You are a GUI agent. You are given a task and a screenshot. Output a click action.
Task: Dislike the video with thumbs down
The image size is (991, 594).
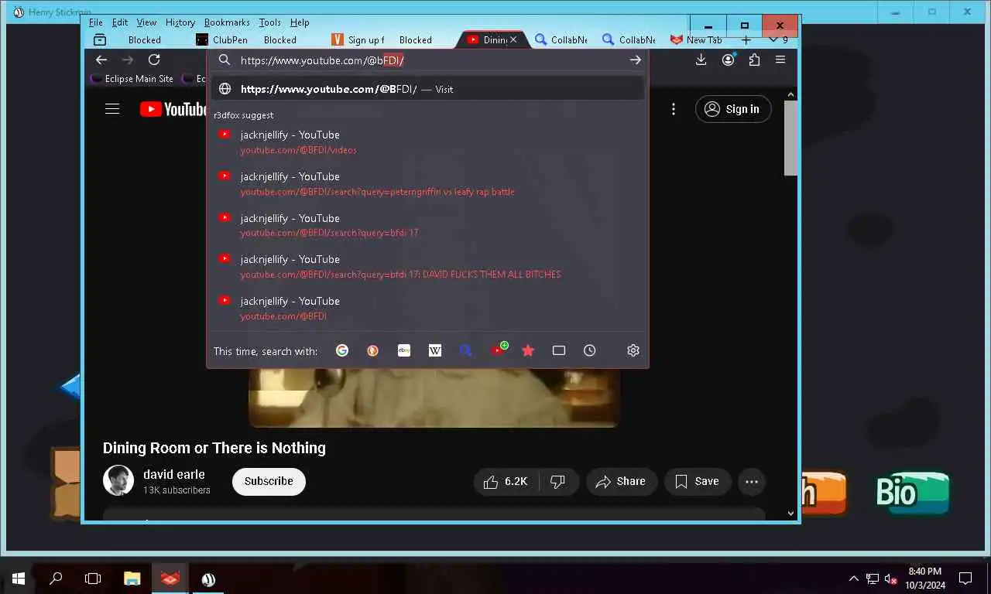pyautogui.click(x=557, y=481)
